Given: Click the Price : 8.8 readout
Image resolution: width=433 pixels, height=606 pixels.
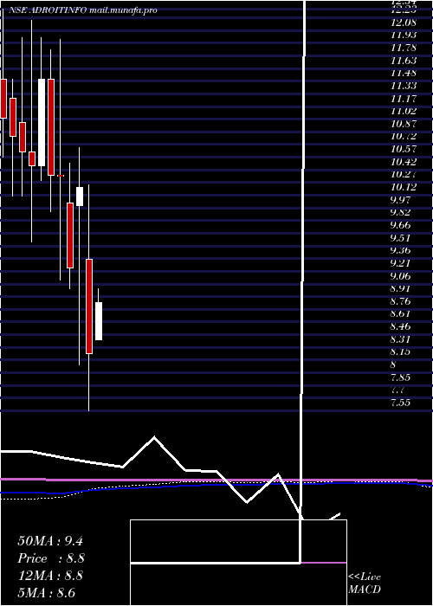Looking at the screenshot, I should pos(51,558).
